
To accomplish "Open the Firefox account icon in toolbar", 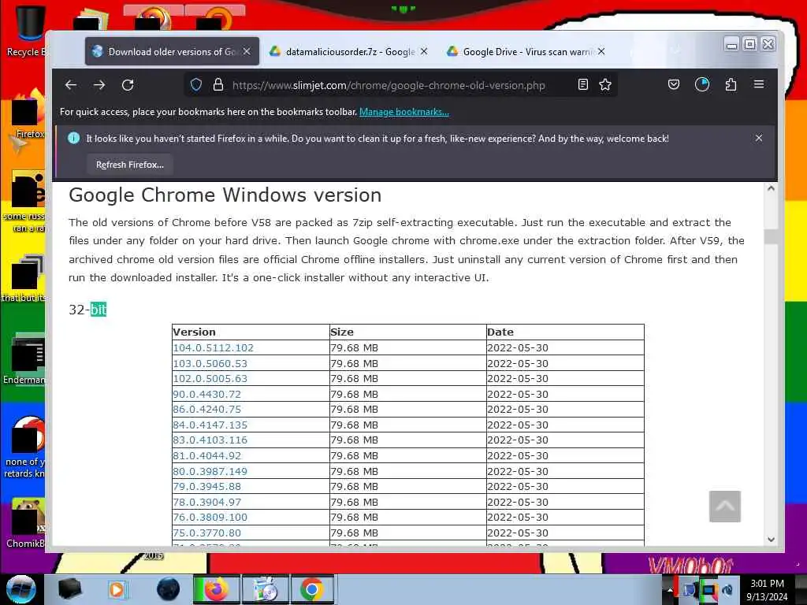I will (x=702, y=84).
